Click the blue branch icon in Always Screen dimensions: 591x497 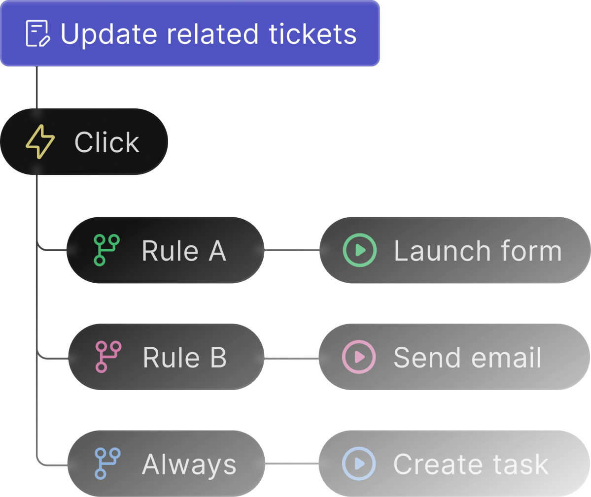(x=107, y=464)
